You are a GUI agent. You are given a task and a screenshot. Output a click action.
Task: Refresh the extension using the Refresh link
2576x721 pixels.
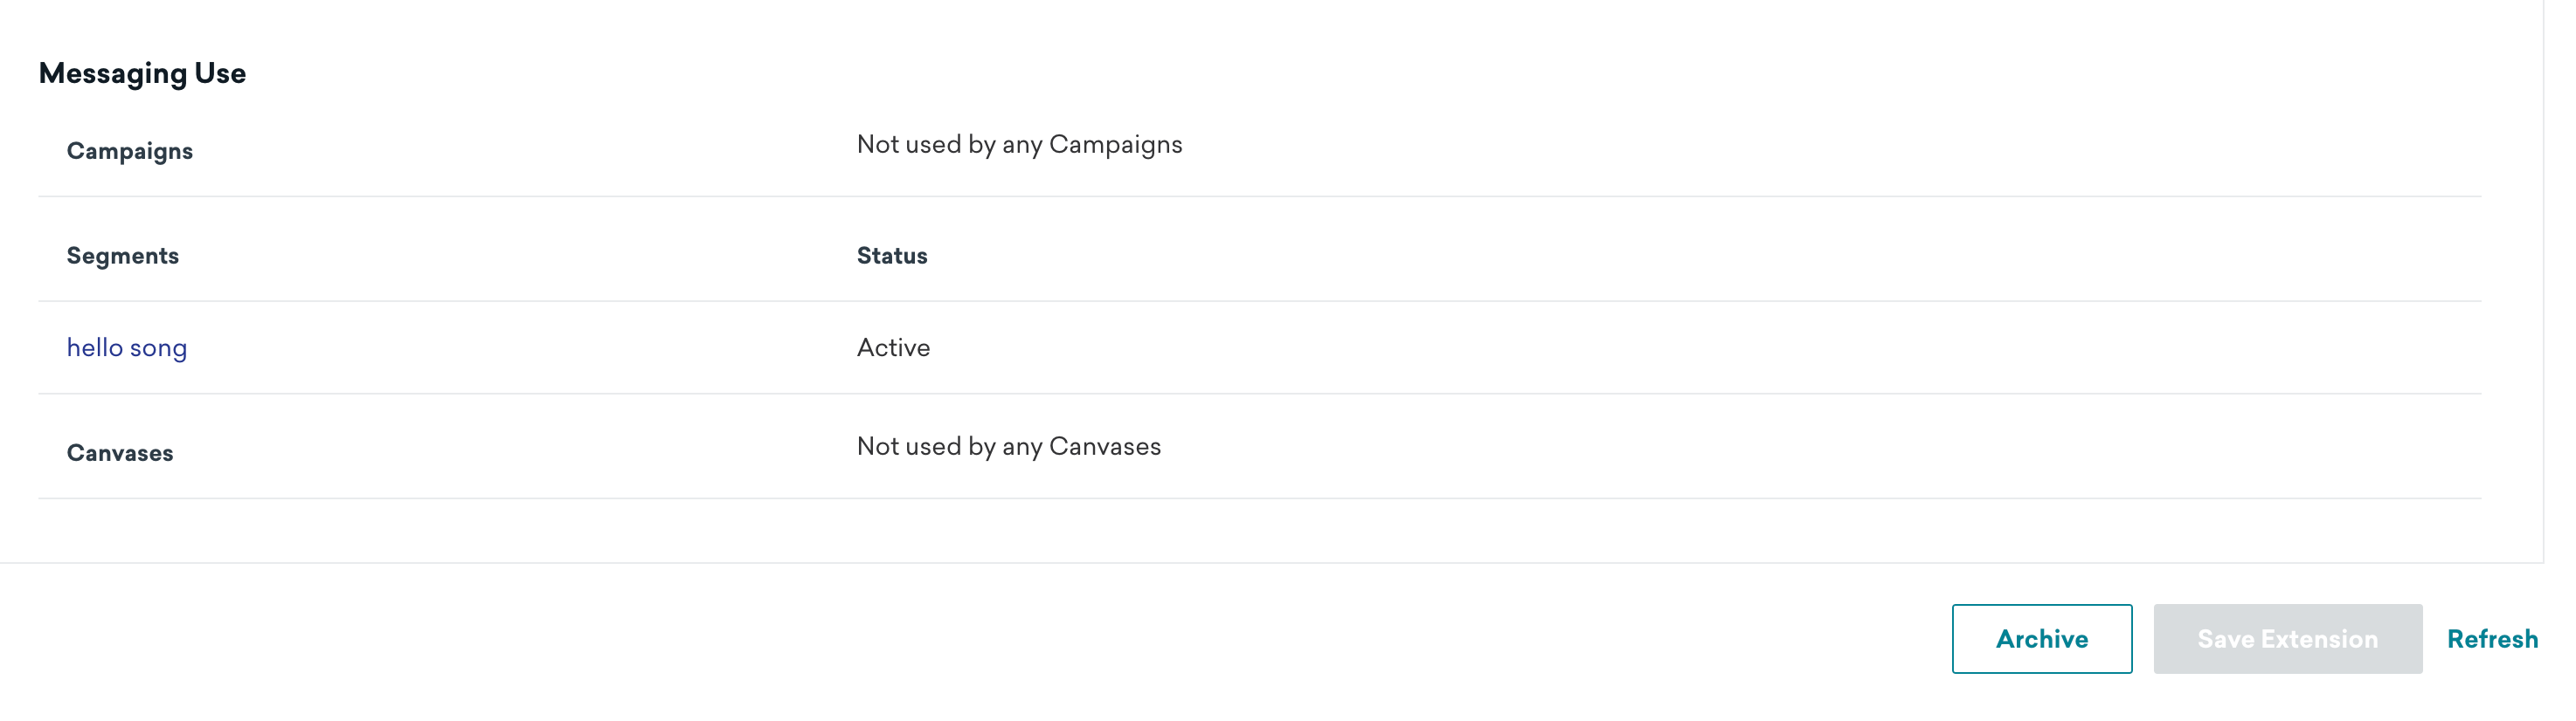coord(2492,639)
